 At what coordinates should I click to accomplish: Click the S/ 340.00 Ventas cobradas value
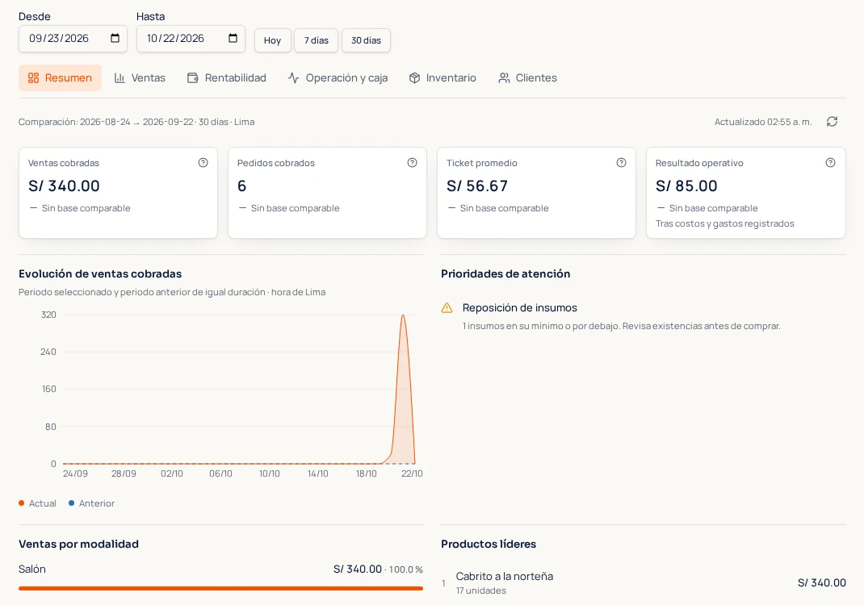coord(64,186)
